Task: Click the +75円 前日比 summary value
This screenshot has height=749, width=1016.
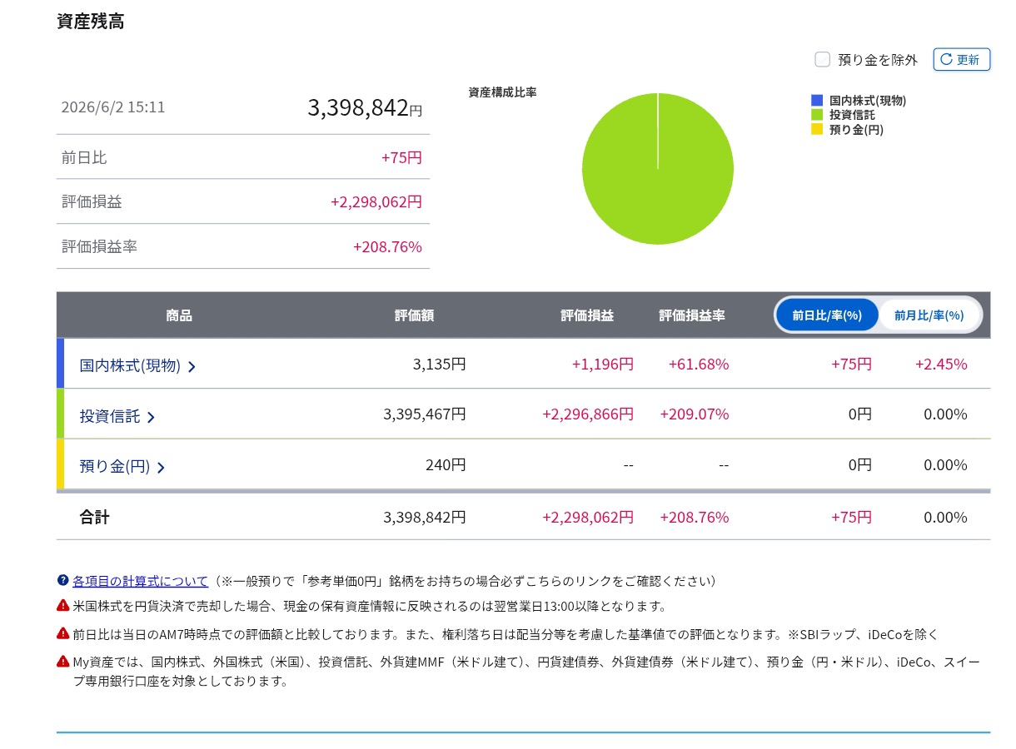Action: 401,157
